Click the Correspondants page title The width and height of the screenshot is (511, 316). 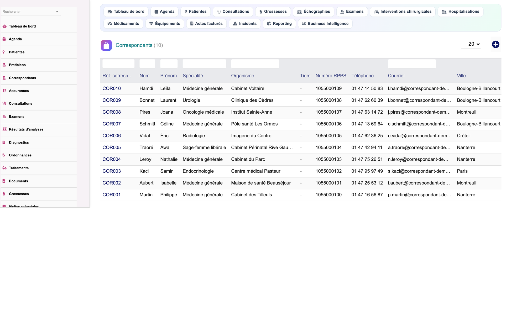134,45
